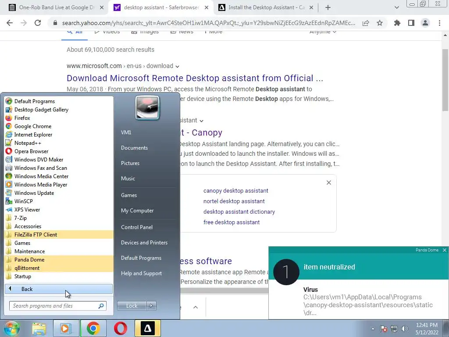This screenshot has height=337, width=449.
Task: Click the user account picture
Action: click(x=147, y=108)
